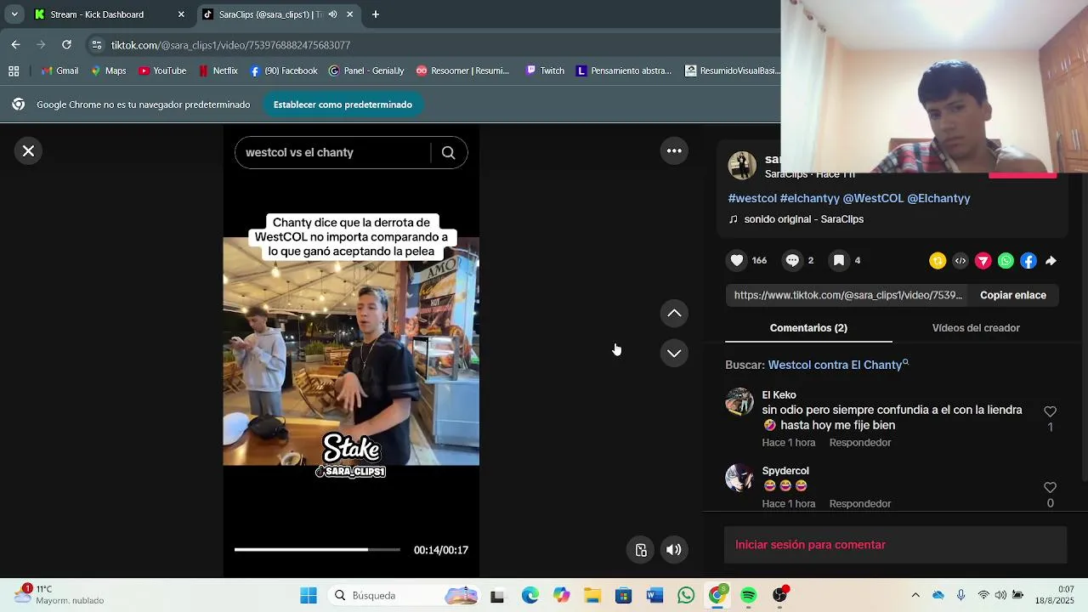Screen dimensions: 1088x612
Task: Open Netflix bookmark
Action: (x=218, y=71)
